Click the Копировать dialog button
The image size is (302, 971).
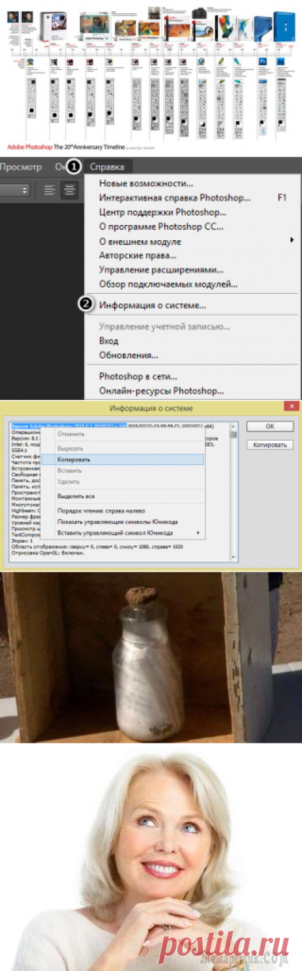click(270, 445)
